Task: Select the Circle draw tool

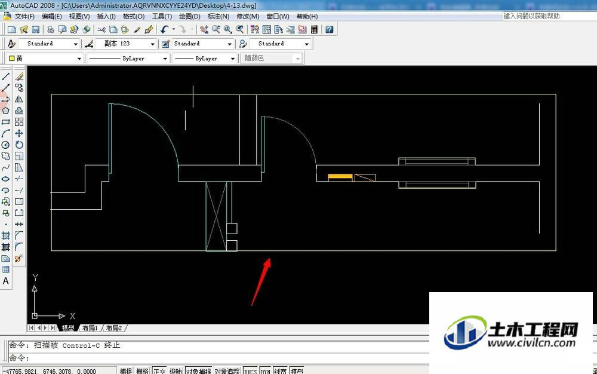Action: coord(6,145)
